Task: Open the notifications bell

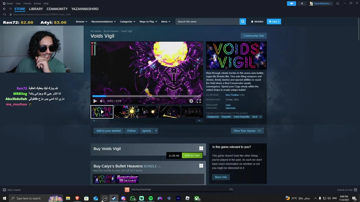Action: pos(302,3)
